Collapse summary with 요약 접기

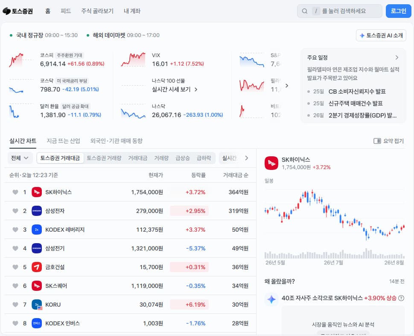(389, 141)
